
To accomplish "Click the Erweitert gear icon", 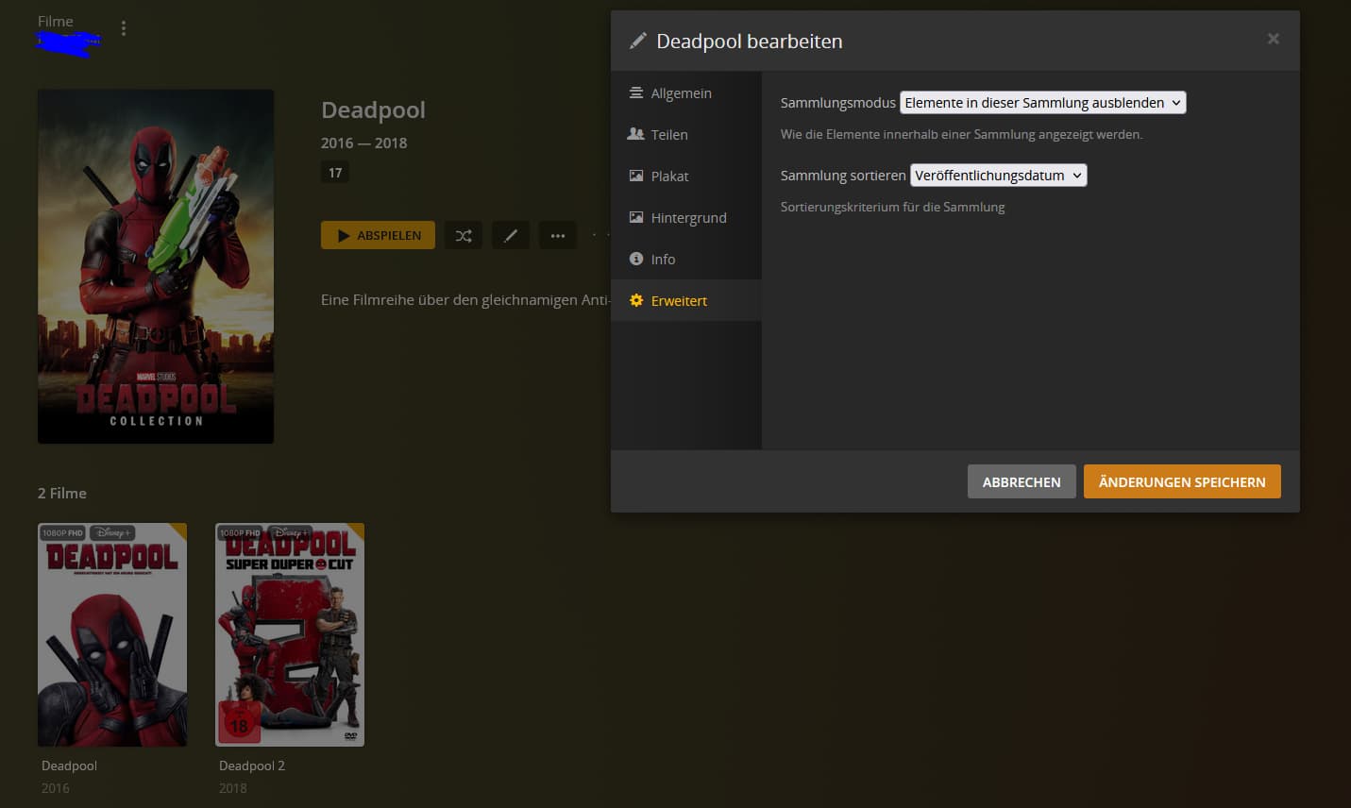I will [x=636, y=300].
